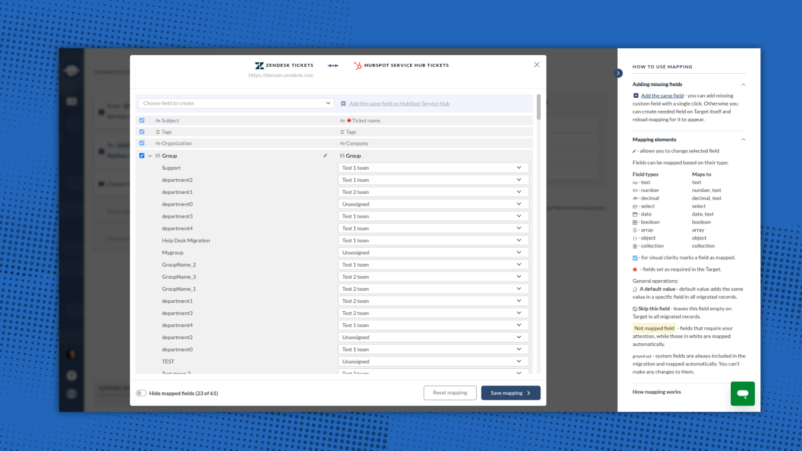
Task: Click the Save mapping button
Action: 510,393
